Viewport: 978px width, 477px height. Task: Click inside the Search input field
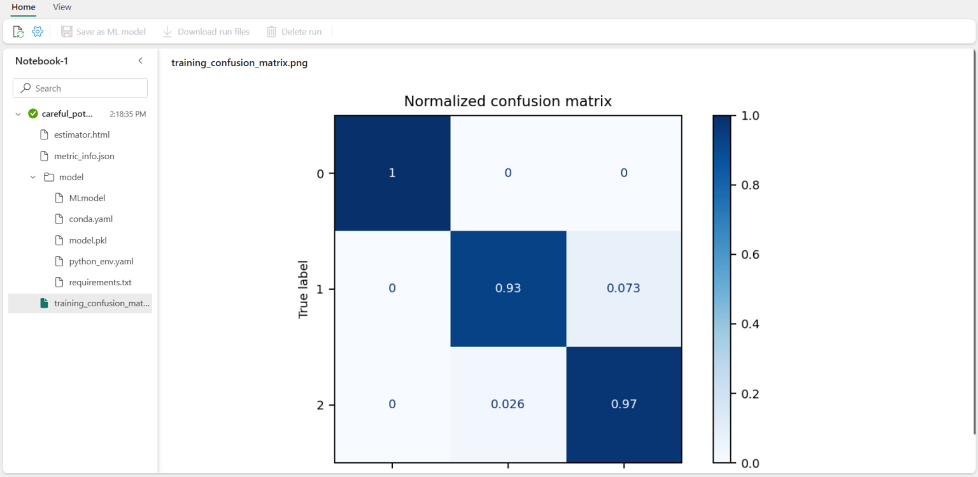tap(80, 88)
